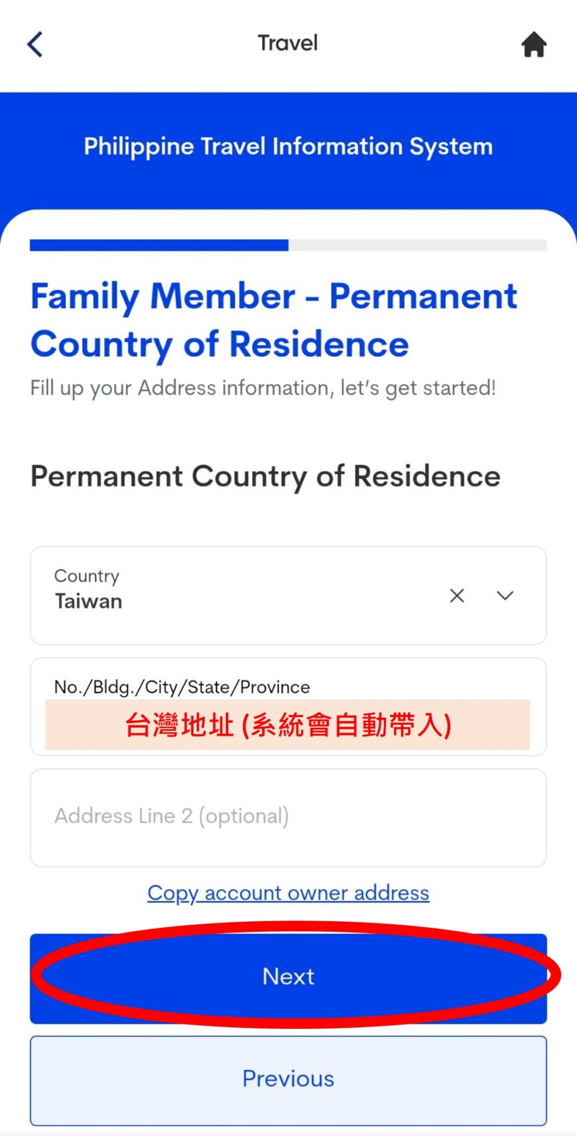Screen dimensions: 577x1136
Task: Click Copy account owner address link
Action: (x=288, y=893)
